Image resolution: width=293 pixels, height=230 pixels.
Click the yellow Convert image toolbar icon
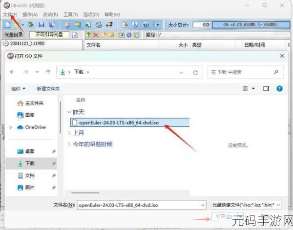coord(77,25)
